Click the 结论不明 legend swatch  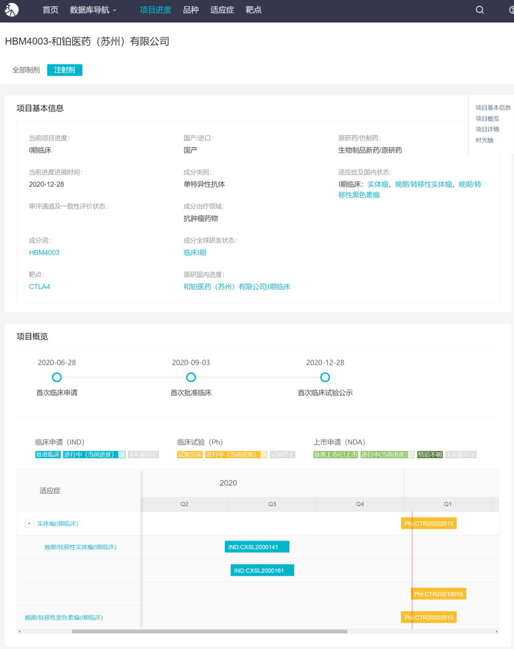(x=430, y=455)
